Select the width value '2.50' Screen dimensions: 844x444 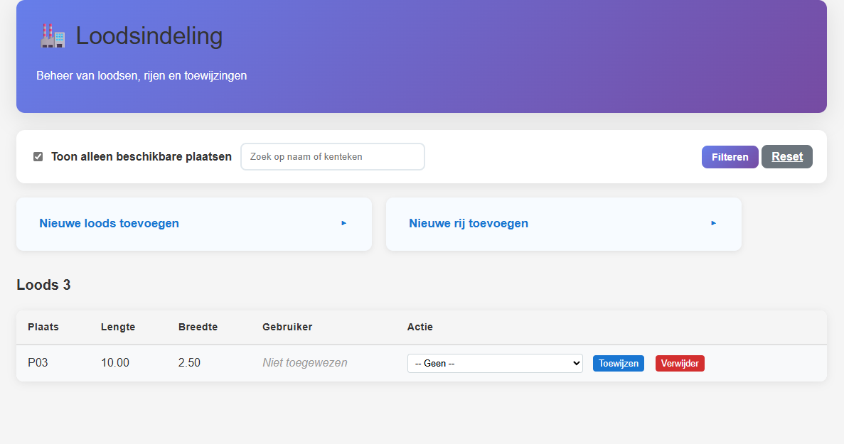point(189,363)
